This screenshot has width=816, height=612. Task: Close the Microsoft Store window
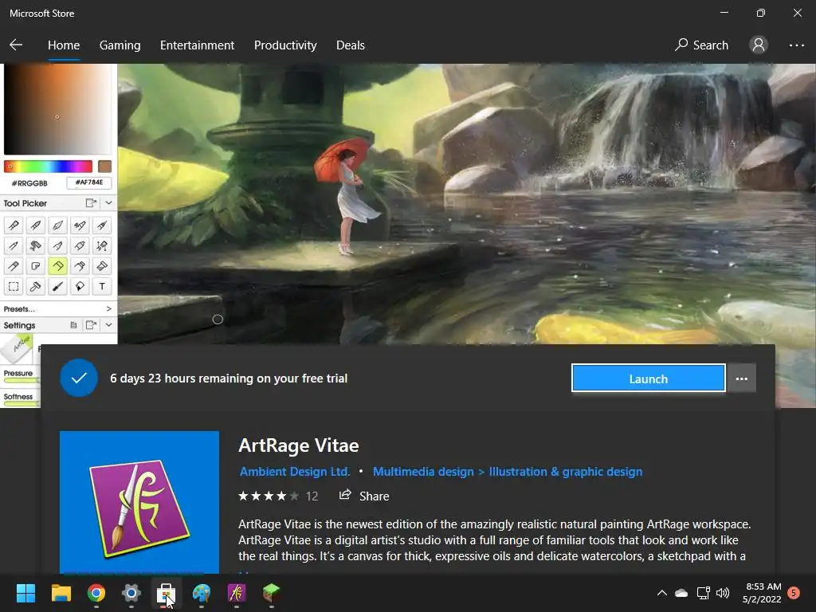click(797, 13)
